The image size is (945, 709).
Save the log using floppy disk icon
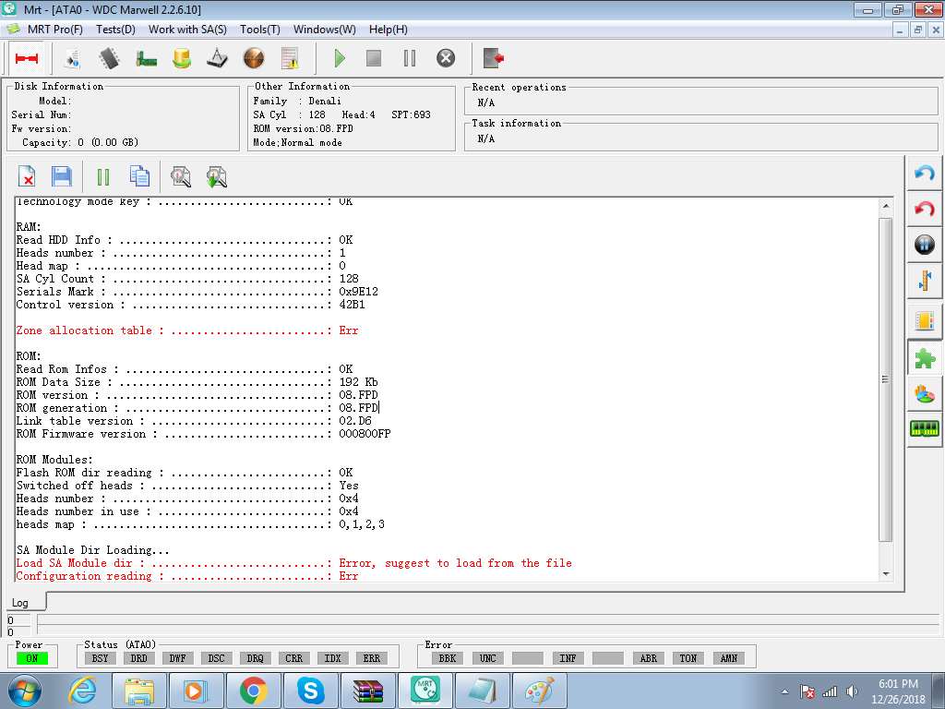(x=62, y=176)
